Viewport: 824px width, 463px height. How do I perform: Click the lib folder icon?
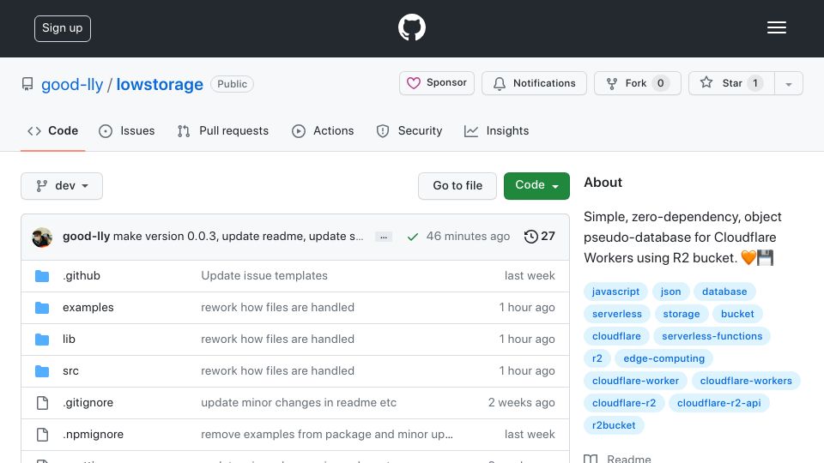point(42,340)
